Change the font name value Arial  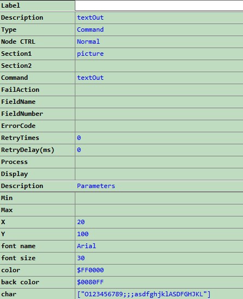159,246
